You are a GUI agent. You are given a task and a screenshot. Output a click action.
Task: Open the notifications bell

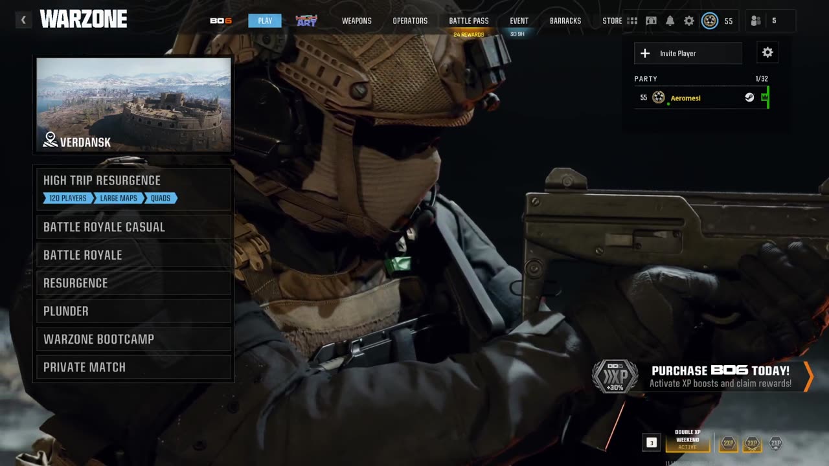670,21
